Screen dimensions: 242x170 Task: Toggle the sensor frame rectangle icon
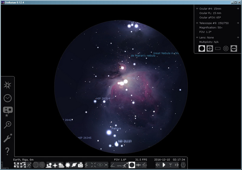tap(218, 48)
